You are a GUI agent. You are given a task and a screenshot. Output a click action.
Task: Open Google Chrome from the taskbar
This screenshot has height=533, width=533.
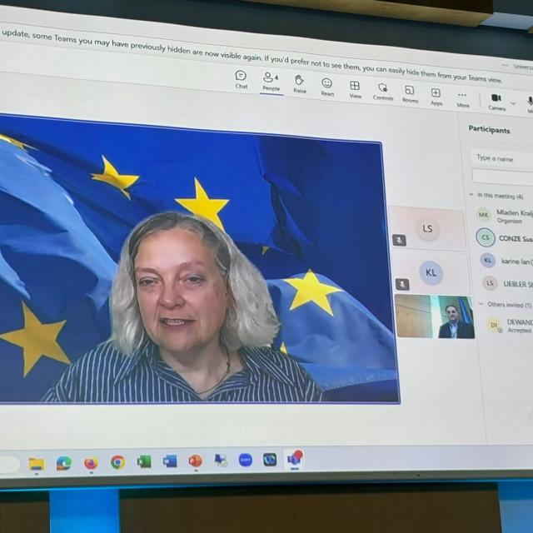click(117, 462)
